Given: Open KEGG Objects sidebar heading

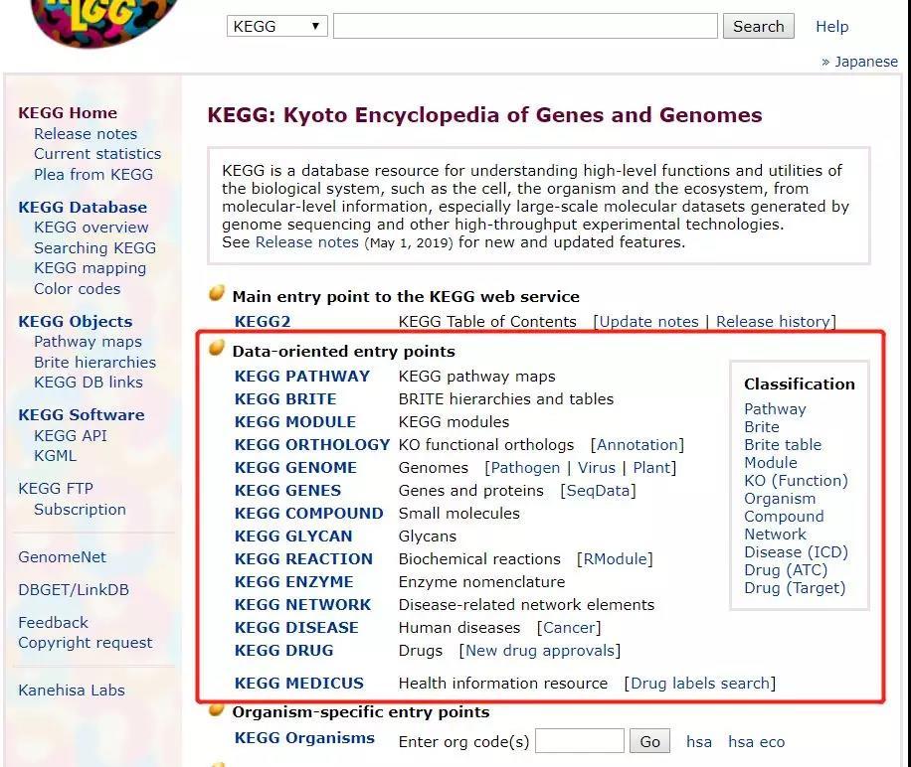Looking at the screenshot, I should [x=76, y=322].
